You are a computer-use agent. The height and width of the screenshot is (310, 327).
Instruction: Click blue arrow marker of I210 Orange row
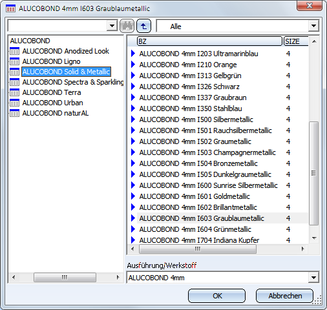click(x=133, y=65)
